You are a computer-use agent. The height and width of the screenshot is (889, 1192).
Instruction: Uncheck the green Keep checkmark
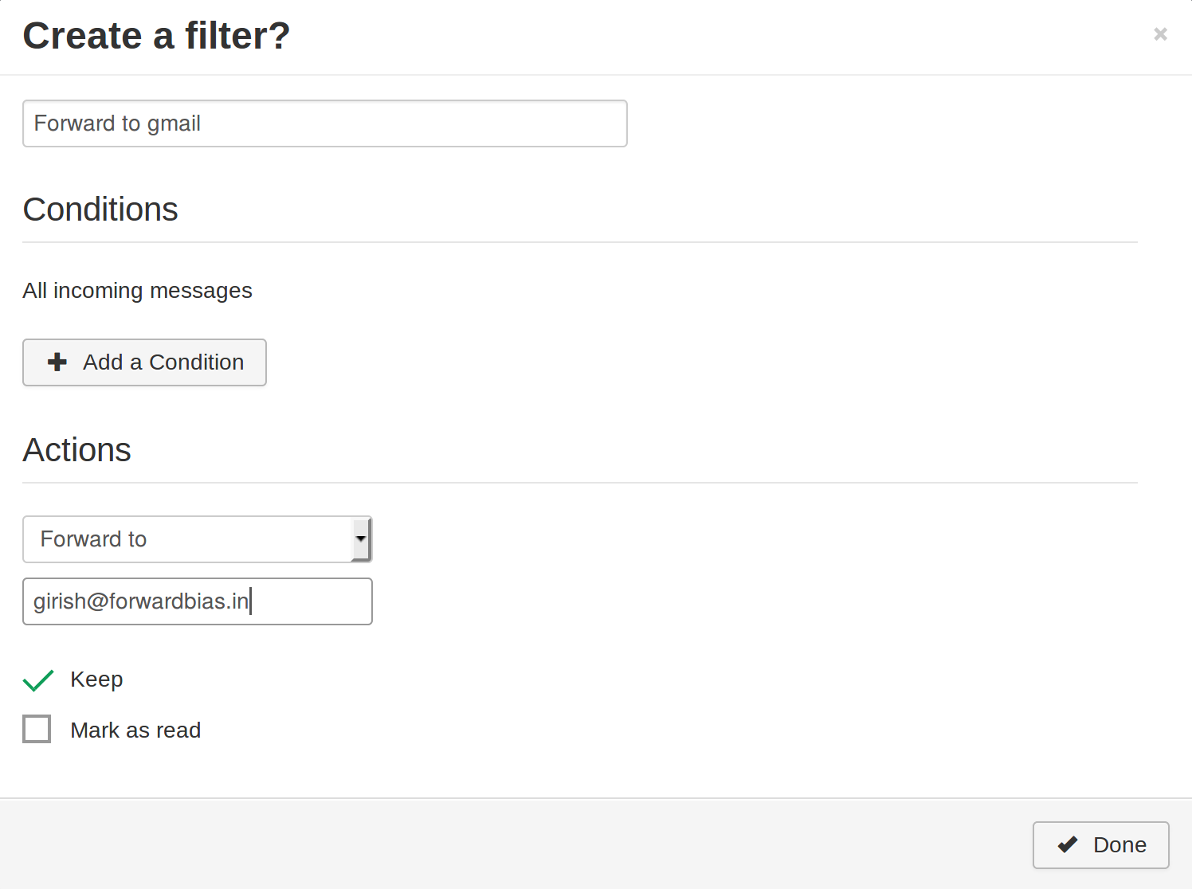(38, 680)
